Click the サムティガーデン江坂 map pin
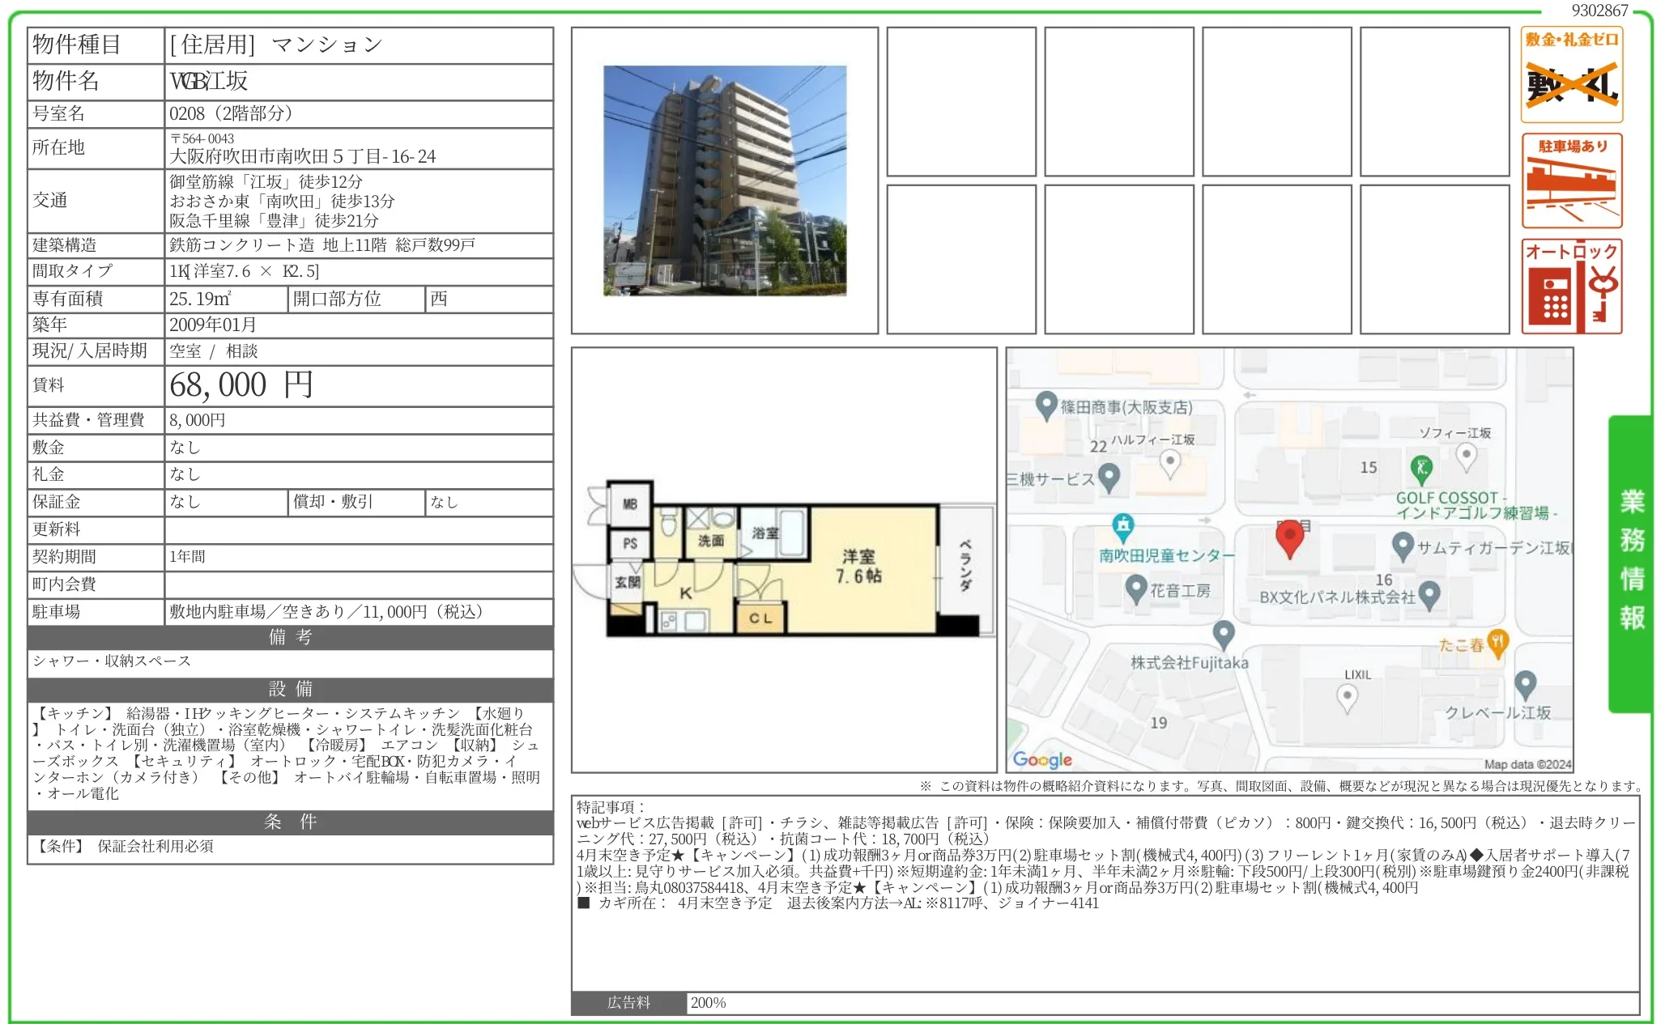The width and height of the screenshot is (1665, 1024). click(1403, 549)
